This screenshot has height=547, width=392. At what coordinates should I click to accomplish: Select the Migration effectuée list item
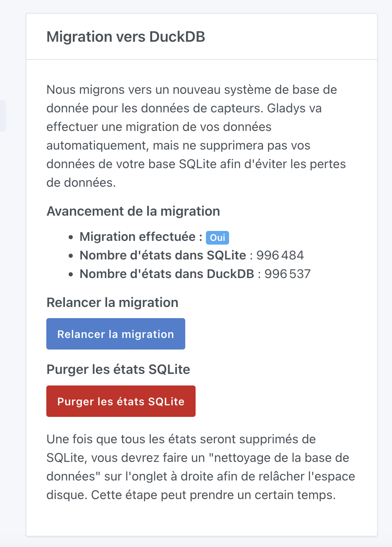(149, 236)
